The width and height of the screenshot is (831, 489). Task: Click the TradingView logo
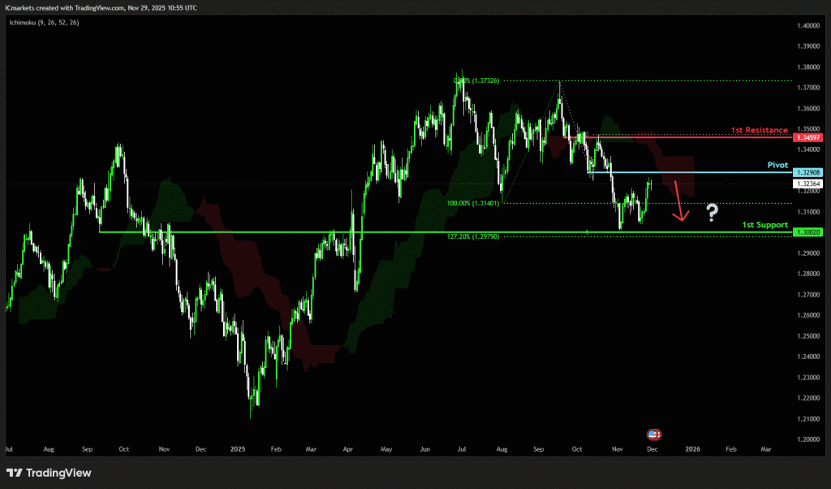49,473
